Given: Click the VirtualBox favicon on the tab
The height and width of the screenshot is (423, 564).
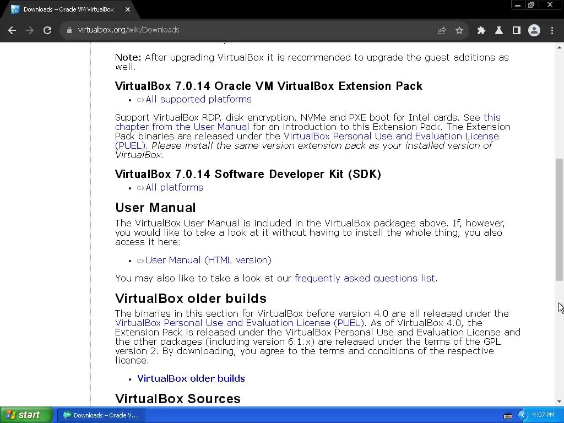Looking at the screenshot, I should point(15,9).
